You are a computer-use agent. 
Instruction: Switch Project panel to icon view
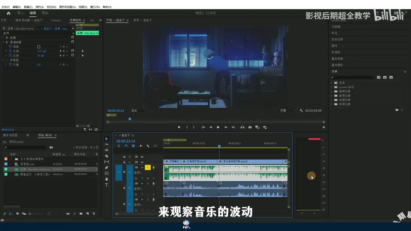pos(17,214)
